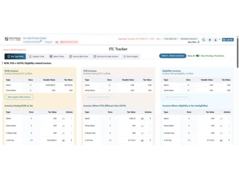The image size is (239, 179).
Task: Click Take Supplier Wise Actions under Eligibility Invoices
Action: click(177, 97)
